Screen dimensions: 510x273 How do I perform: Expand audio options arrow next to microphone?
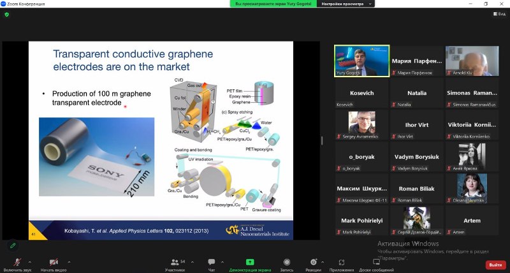[x=30, y=262]
